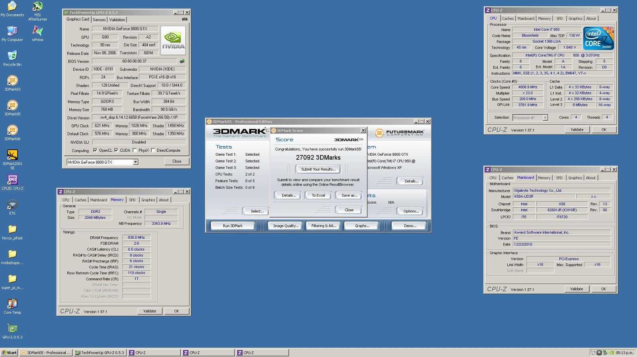Click the round dark tray icon
637x357 pixels.
click(x=599, y=353)
